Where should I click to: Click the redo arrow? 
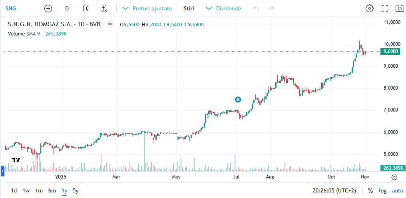tap(271, 8)
